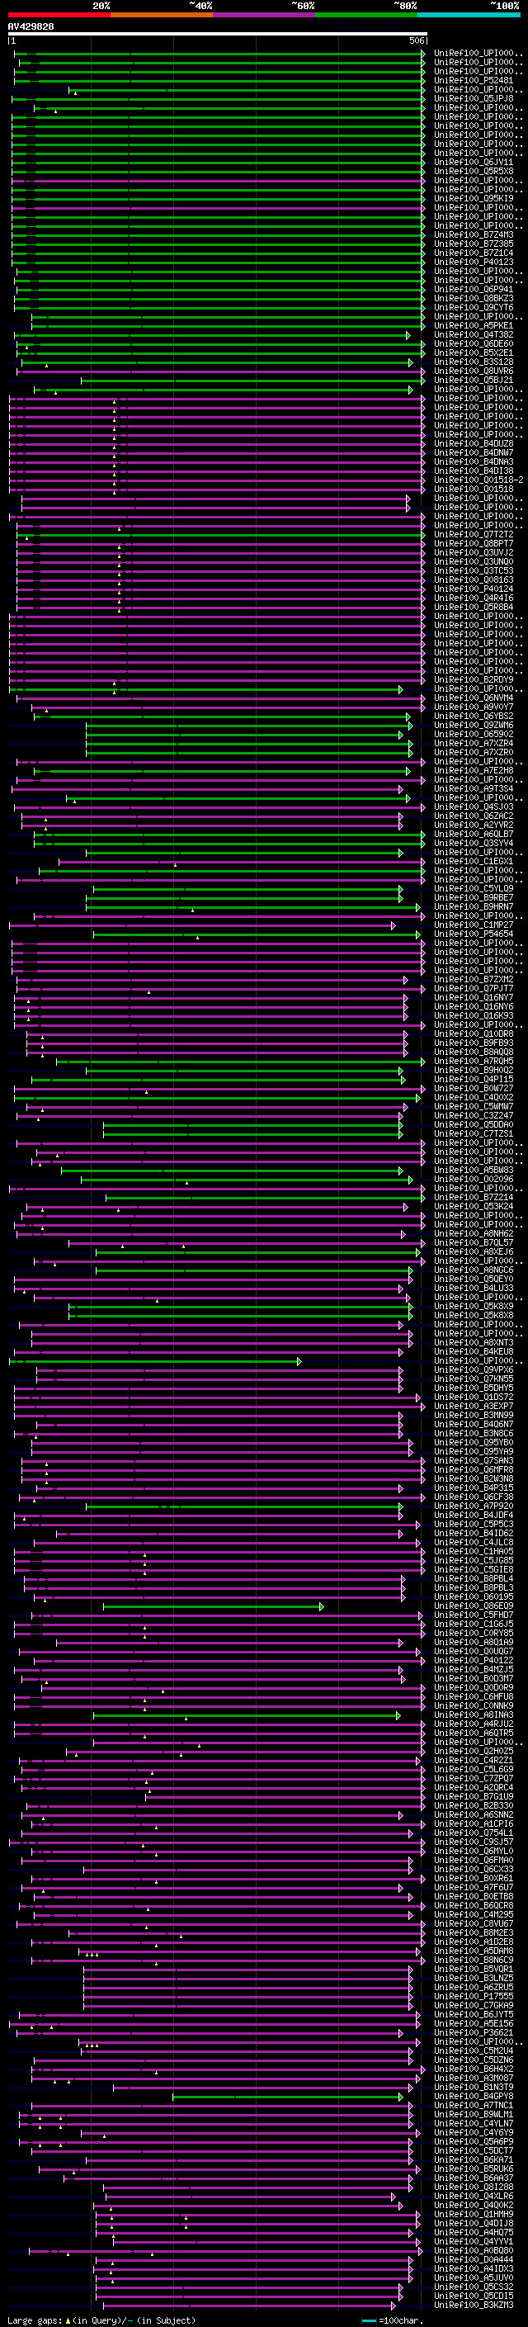The image size is (528, 2327).
Task: Open hit UniRef100_Q8I288
Action: pyautogui.click(x=474, y=2186)
